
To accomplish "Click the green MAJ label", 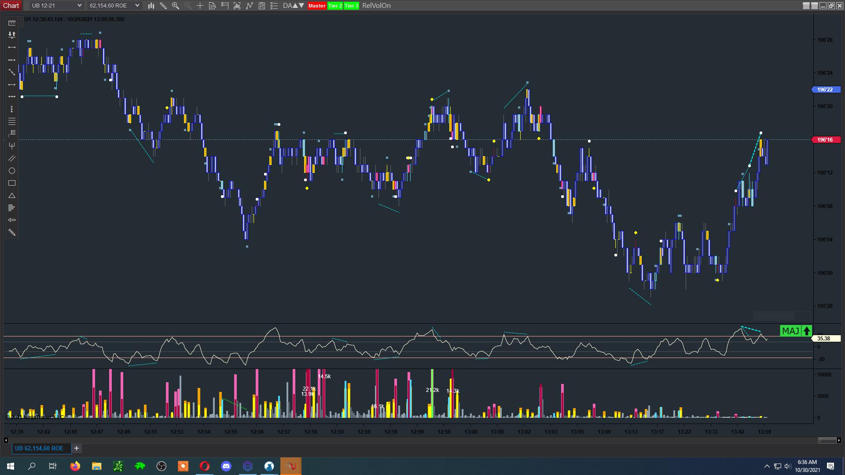I will [791, 331].
